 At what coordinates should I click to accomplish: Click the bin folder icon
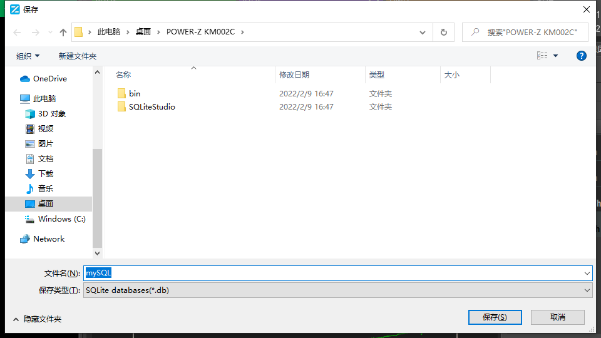(x=121, y=93)
